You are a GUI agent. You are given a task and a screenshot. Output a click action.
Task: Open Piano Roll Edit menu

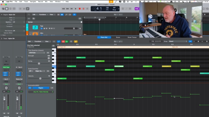[30, 42]
